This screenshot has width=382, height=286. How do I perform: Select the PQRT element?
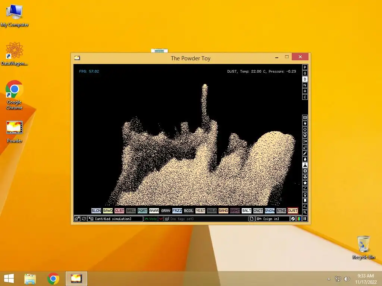(142, 211)
